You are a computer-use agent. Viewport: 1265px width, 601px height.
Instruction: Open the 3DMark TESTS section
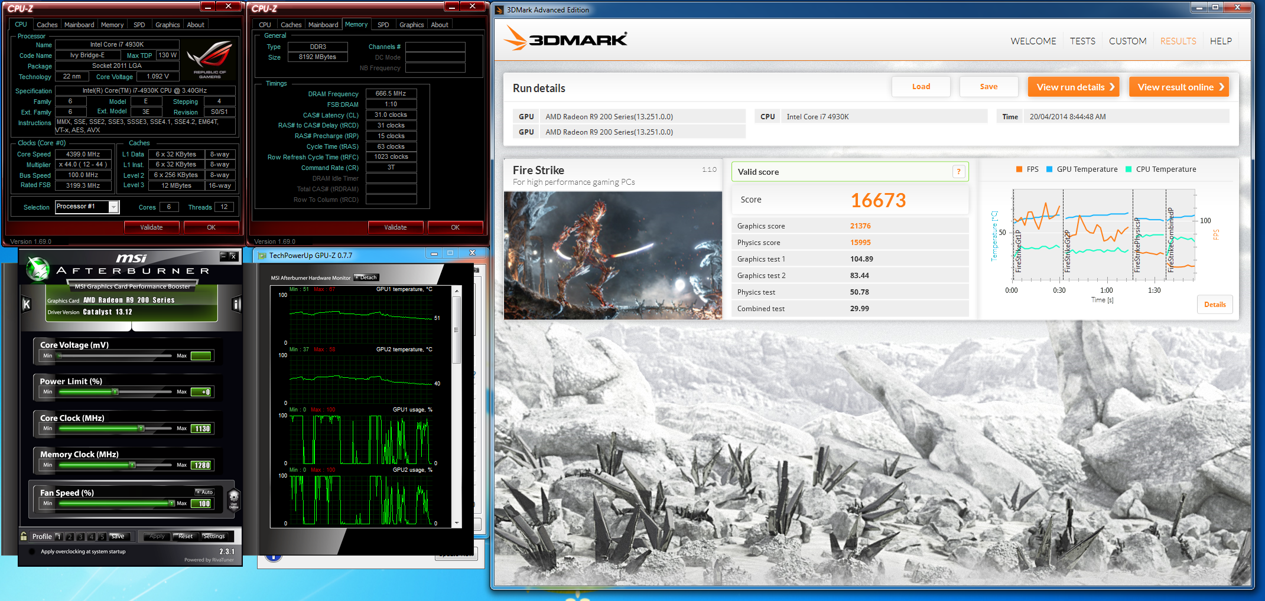(1082, 41)
